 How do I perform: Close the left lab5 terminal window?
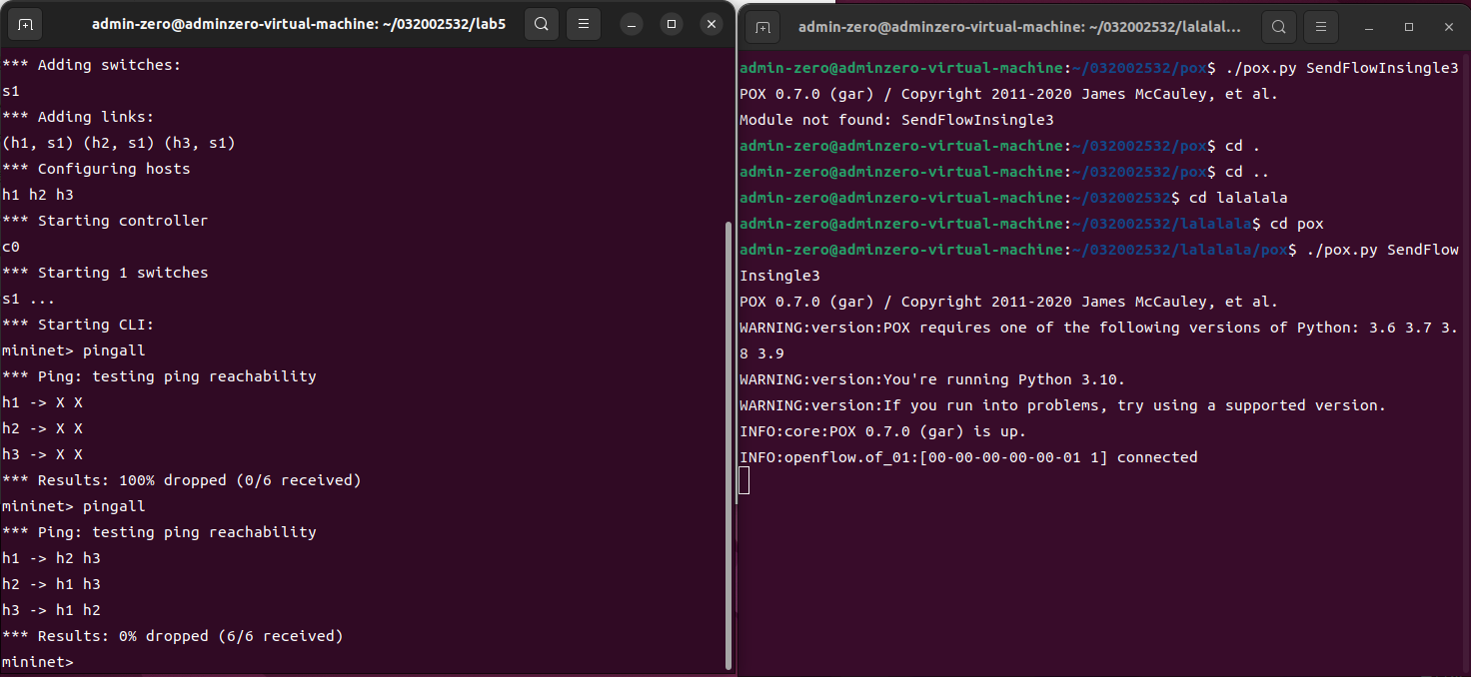tap(711, 24)
